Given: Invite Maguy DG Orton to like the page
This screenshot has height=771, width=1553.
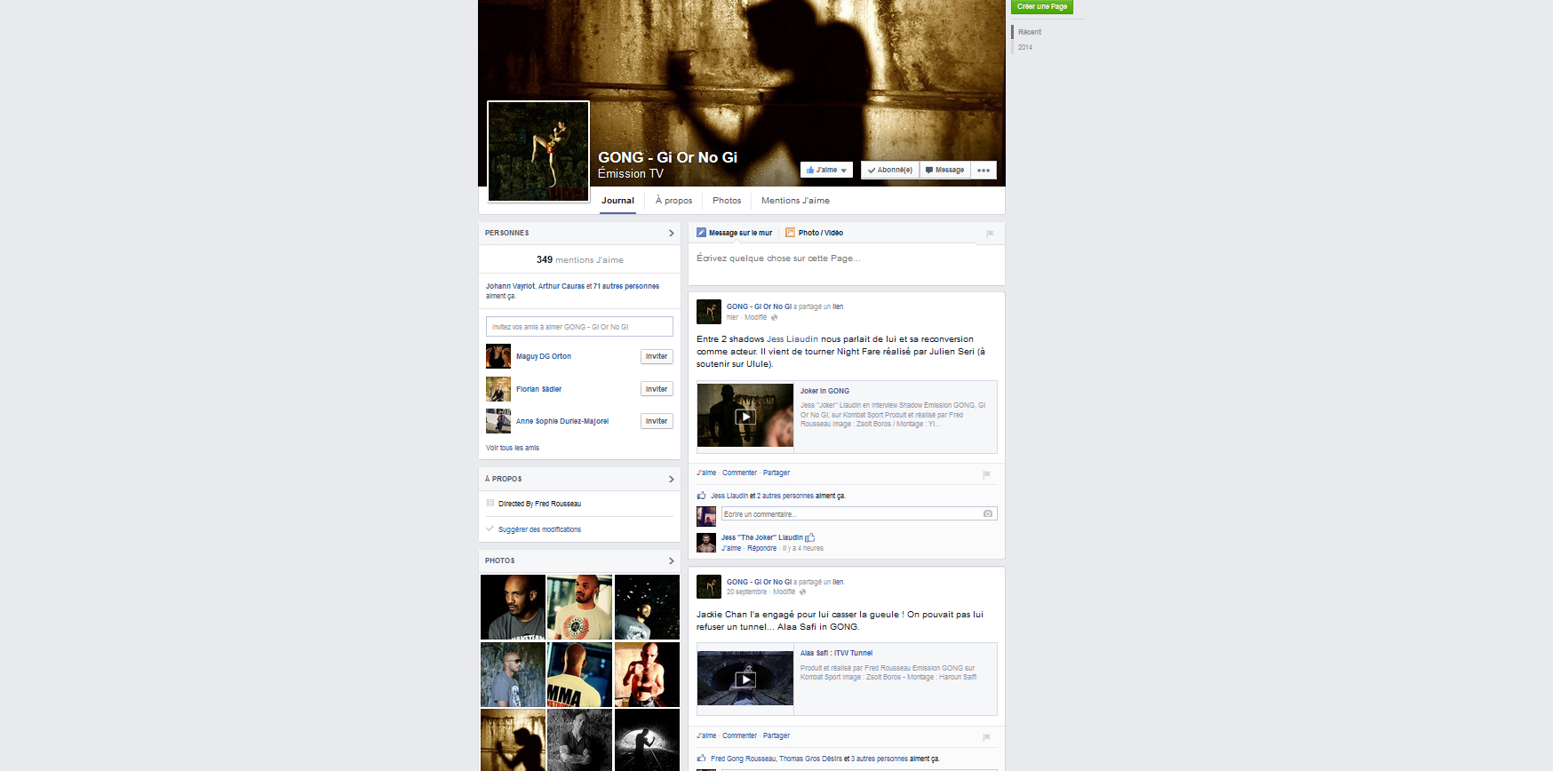Looking at the screenshot, I should coord(656,356).
